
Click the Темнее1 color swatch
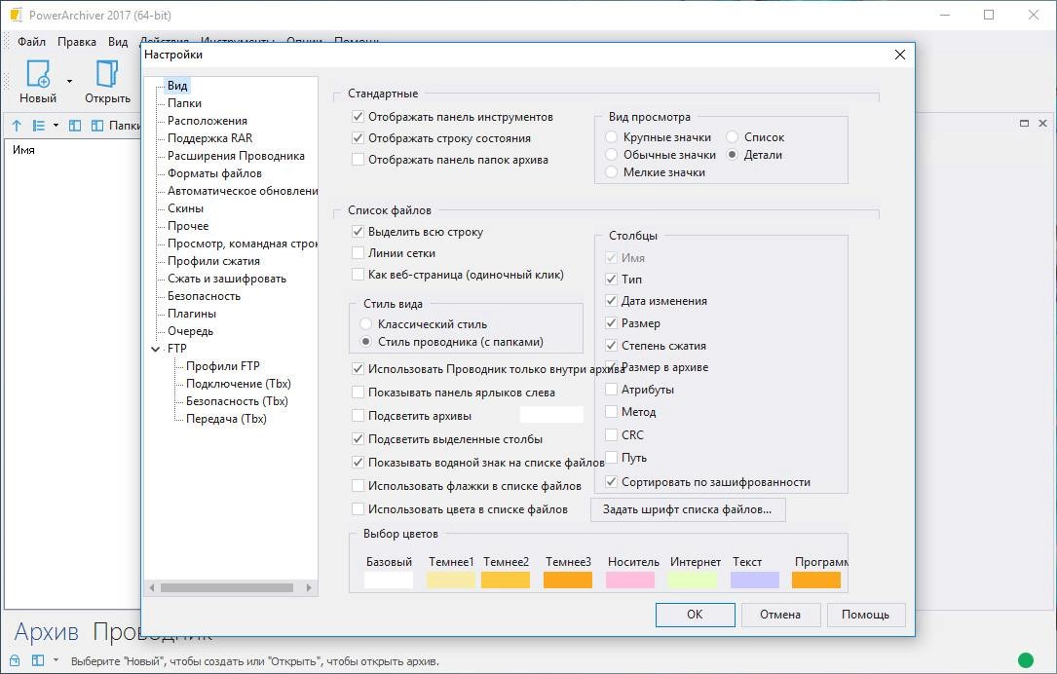click(x=450, y=580)
